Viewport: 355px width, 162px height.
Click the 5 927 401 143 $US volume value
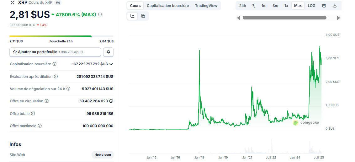98,89
